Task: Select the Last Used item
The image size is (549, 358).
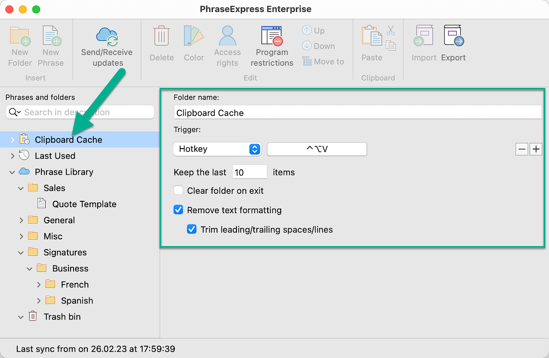Action: (55, 156)
